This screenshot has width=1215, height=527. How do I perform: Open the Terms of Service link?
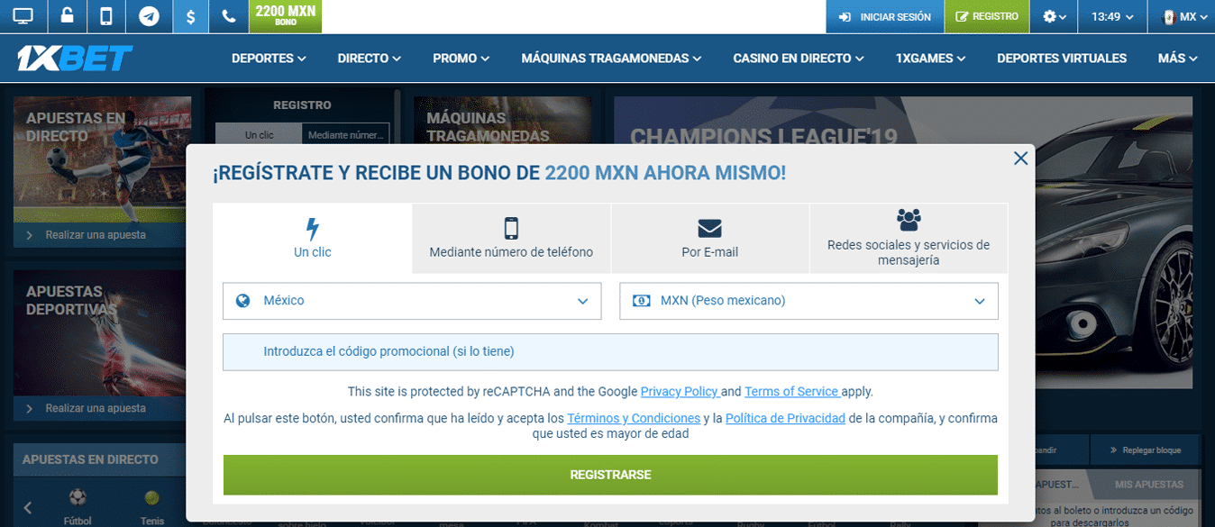tap(791, 392)
